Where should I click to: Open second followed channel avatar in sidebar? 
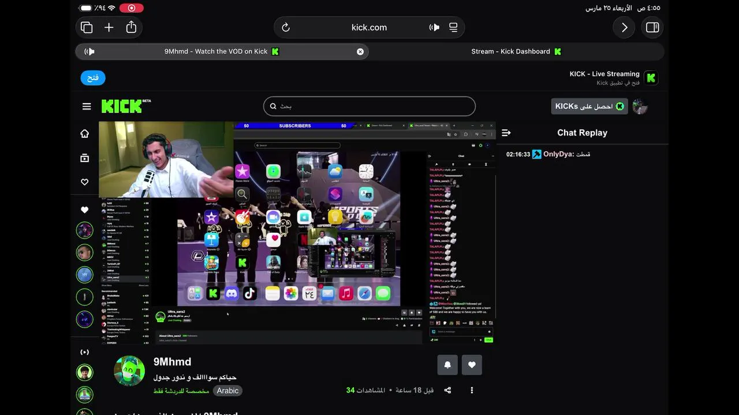point(85,253)
